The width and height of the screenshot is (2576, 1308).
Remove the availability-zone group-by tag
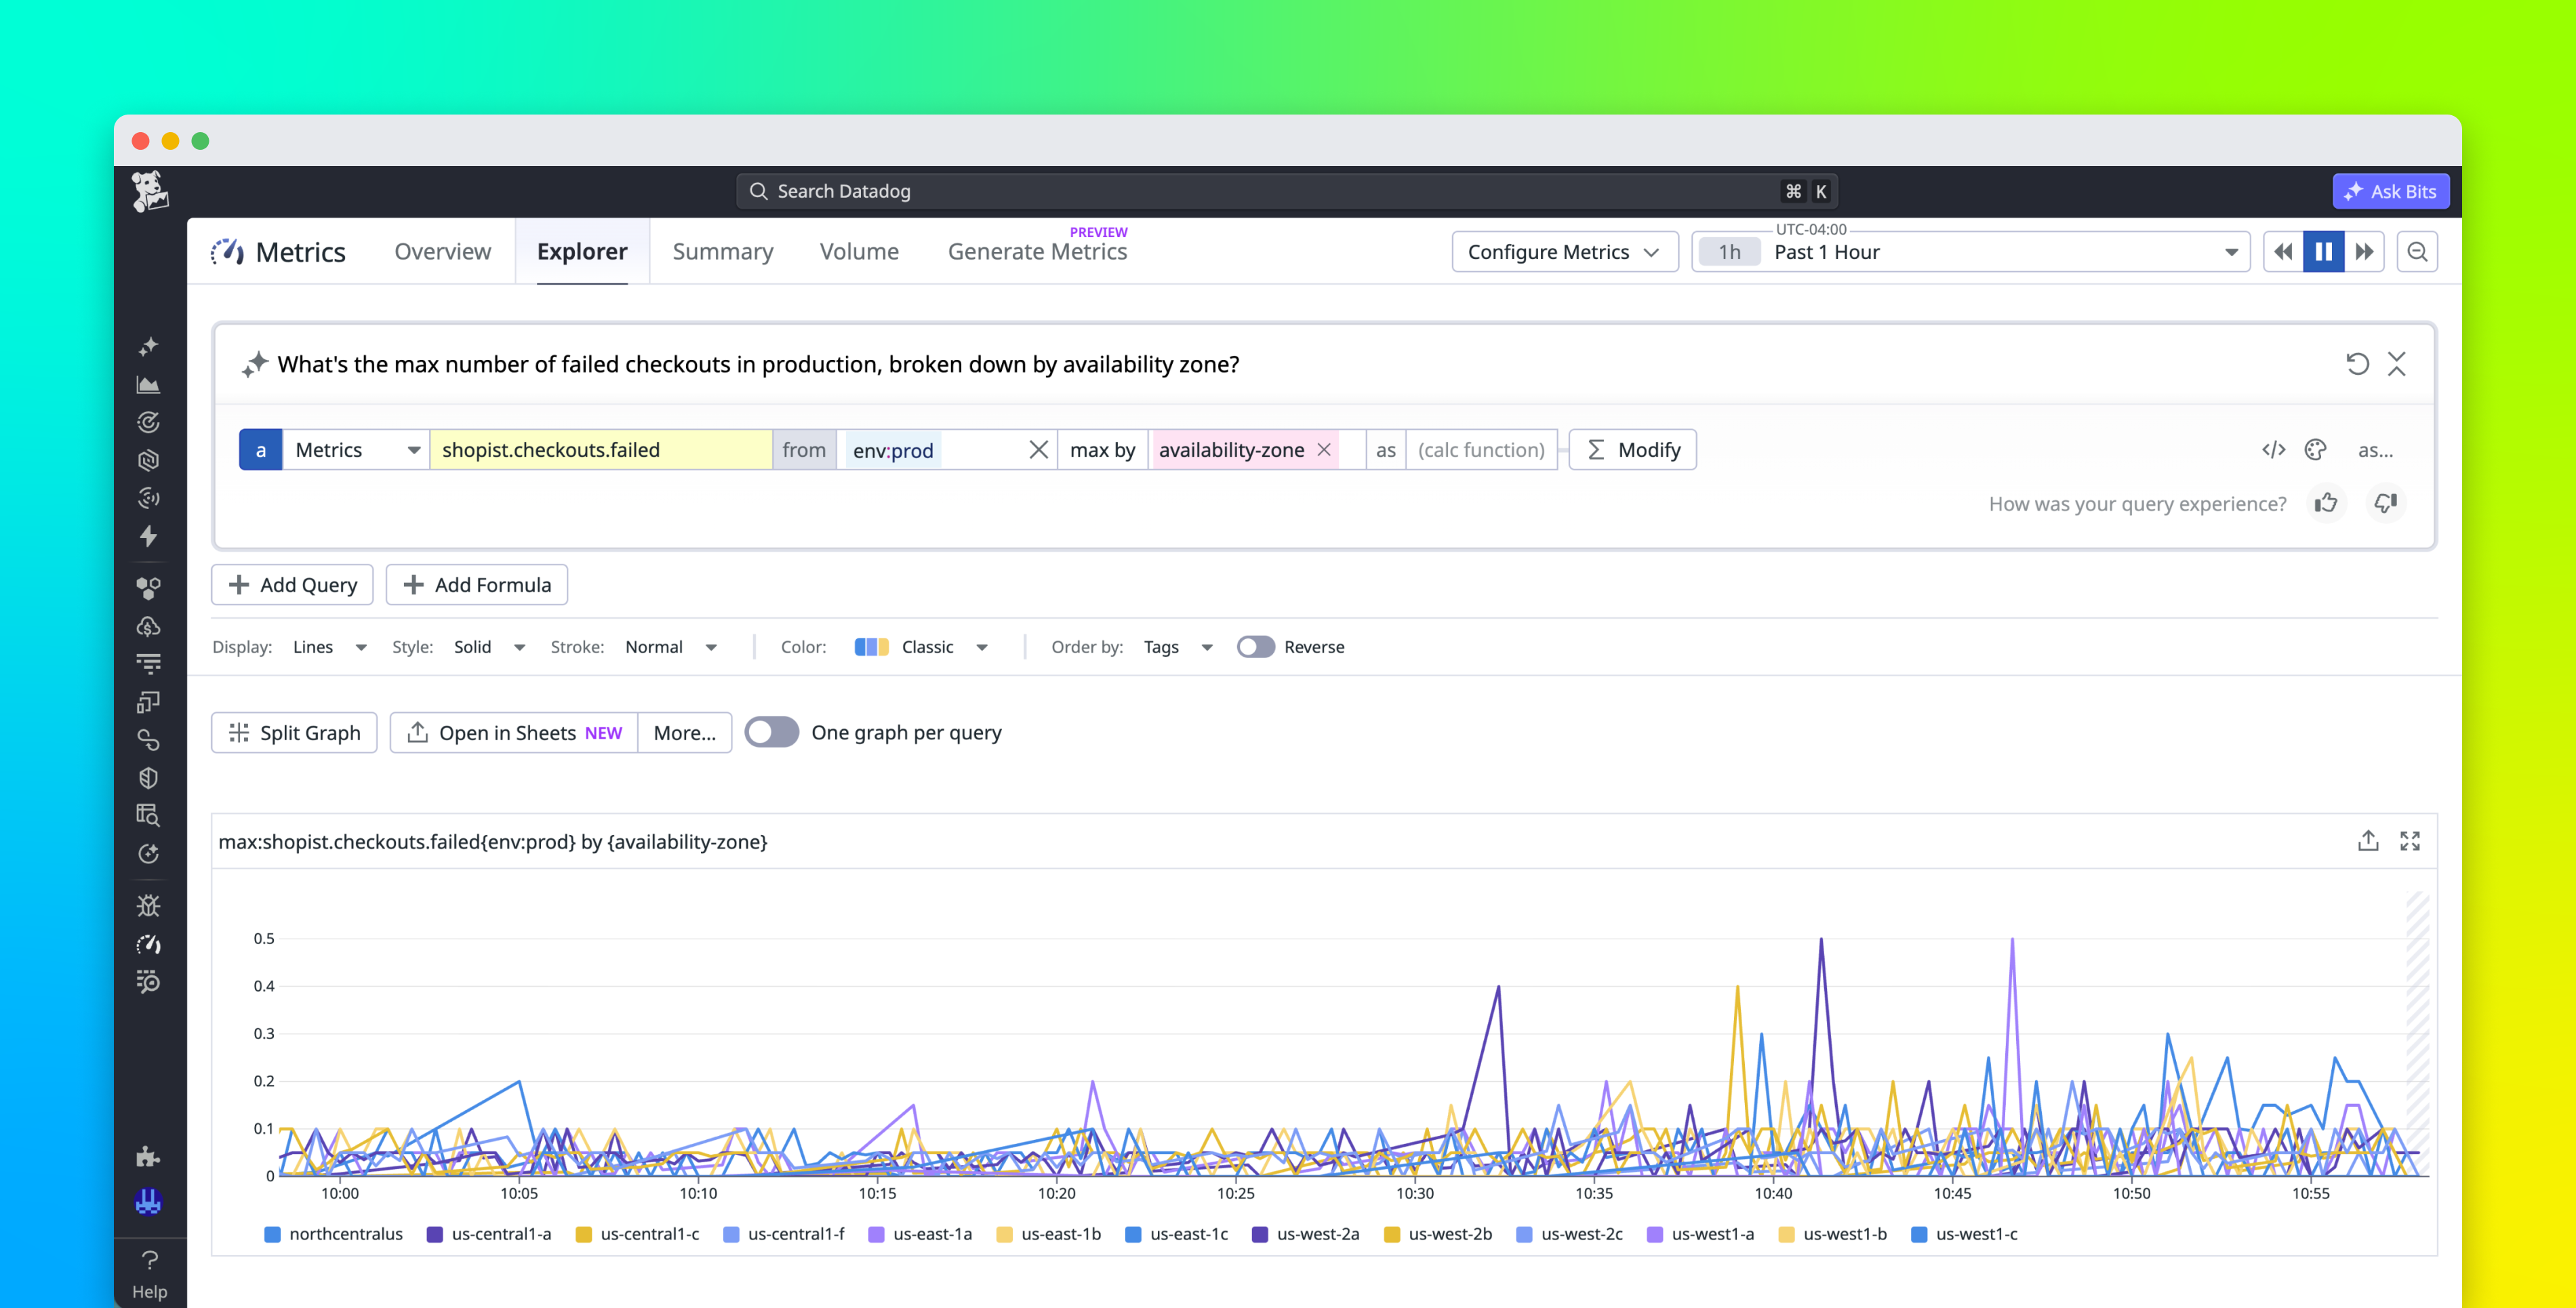pos(1324,450)
